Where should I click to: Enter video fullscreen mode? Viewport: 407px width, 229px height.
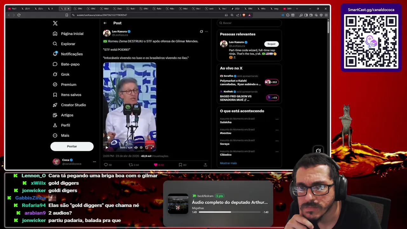coord(152,148)
